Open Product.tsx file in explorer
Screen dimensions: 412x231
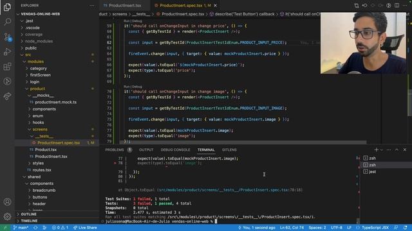(x=46, y=150)
